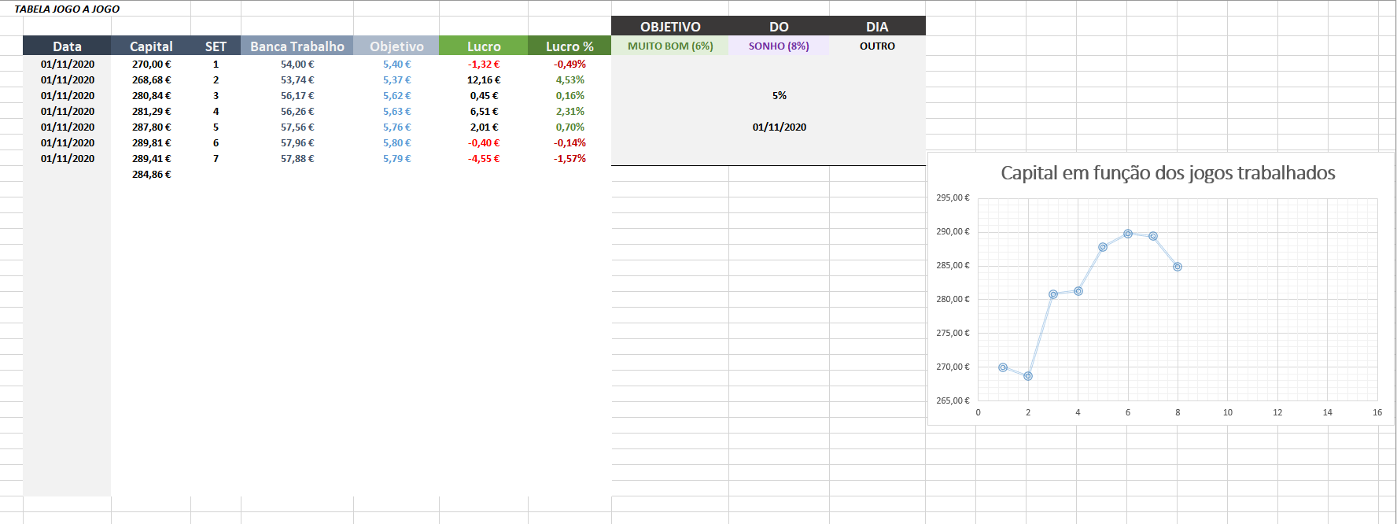Click the MUITO BOM (6%) cell
Screen dimensions: 1397x524
tap(670, 46)
